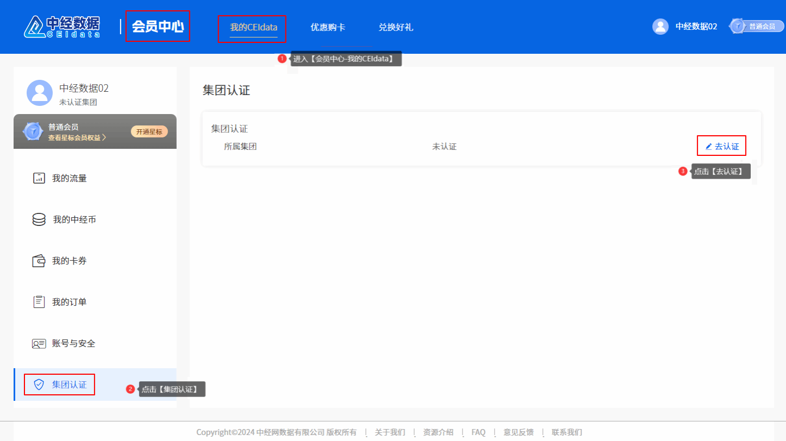The image size is (786, 441).
Task: Open the 我的流量 menu item
Action: coord(95,178)
